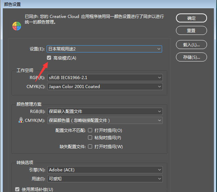Screen dimensions: 217x192
Task: Toggle 使用黑场补偿(U) checkbox
Action: click(17, 189)
